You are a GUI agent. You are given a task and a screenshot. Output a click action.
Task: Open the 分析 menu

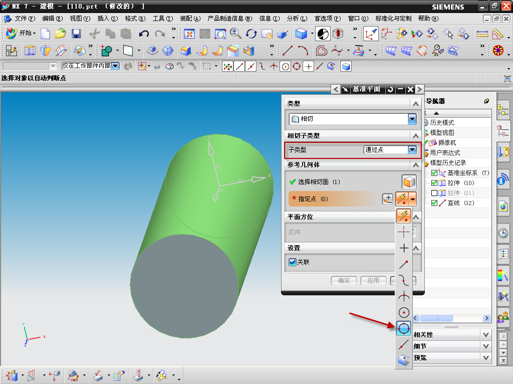pos(297,19)
